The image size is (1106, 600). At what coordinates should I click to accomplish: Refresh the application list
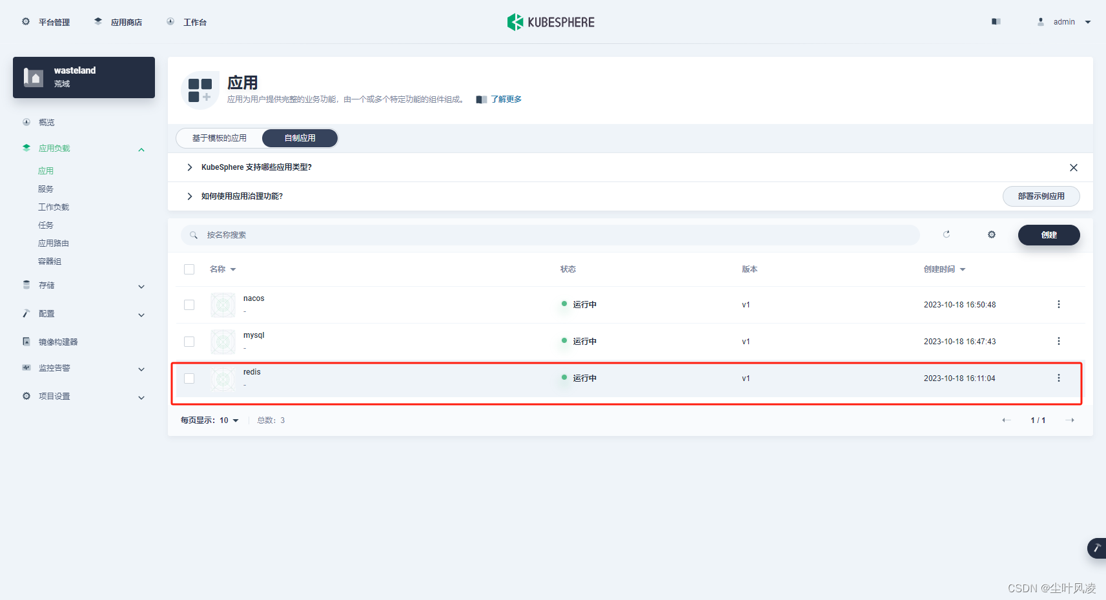(947, 234)
